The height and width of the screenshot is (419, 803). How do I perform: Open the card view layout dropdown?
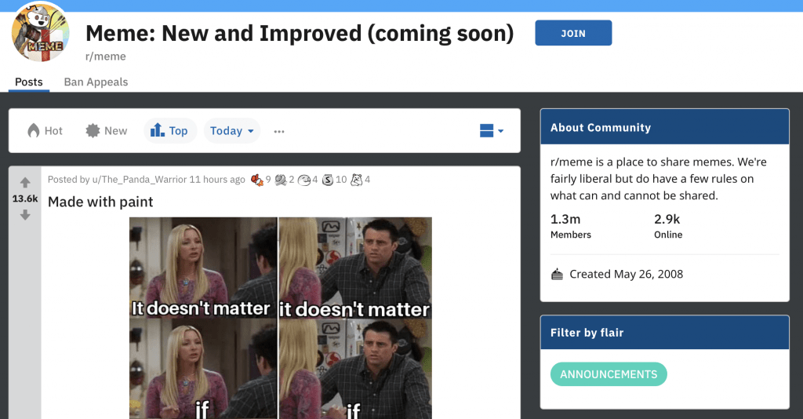[x=492, y=130]
